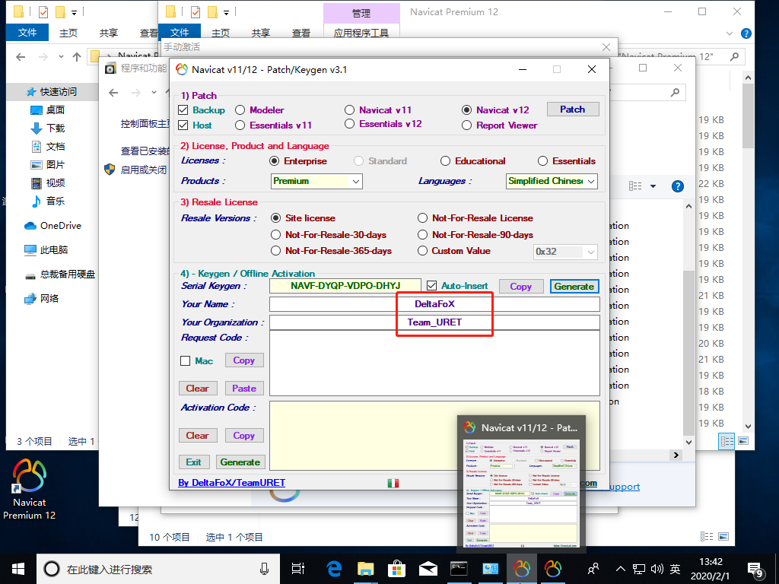Copy the serial key
Screen dimensions: 779x584
pyautogui.click(x=520, y=287)
